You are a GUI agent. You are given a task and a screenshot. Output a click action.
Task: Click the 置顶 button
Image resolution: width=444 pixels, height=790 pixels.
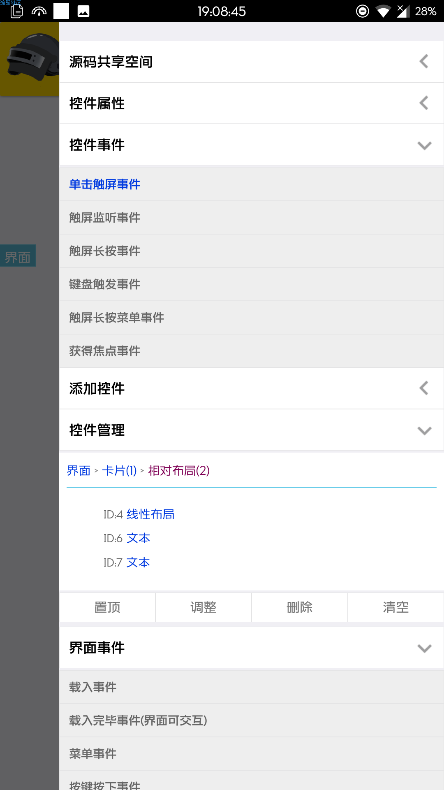107,607
